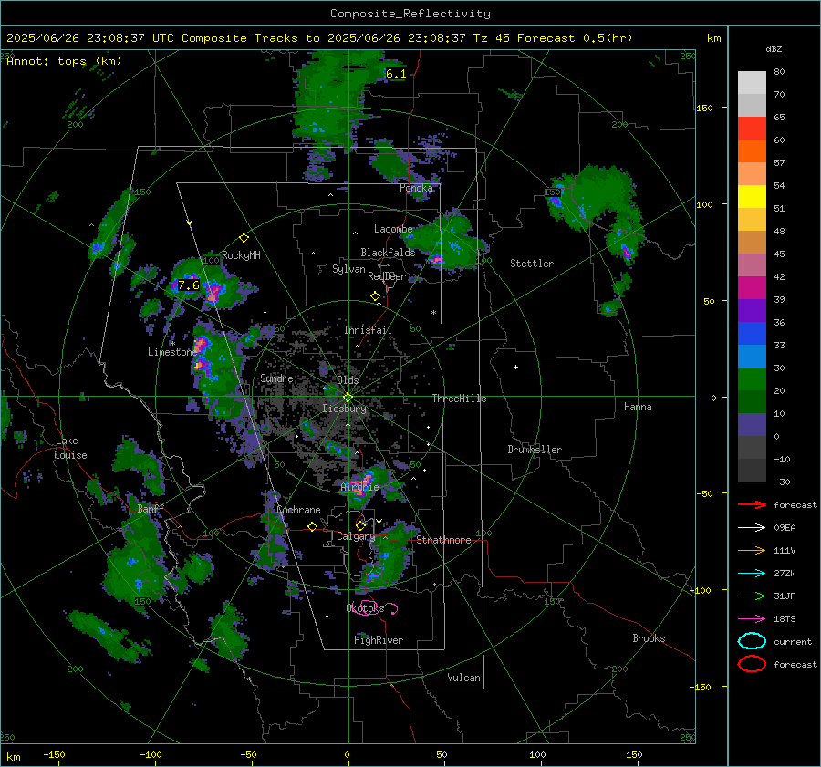
Task: Click the Banff city label
Action: click(151, 509)
